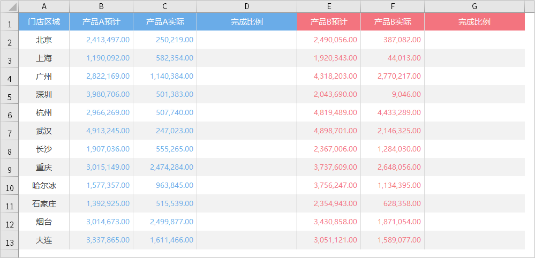Click the cell showing 9,046.00
535x258 pixels.
(x=393, y=94)
